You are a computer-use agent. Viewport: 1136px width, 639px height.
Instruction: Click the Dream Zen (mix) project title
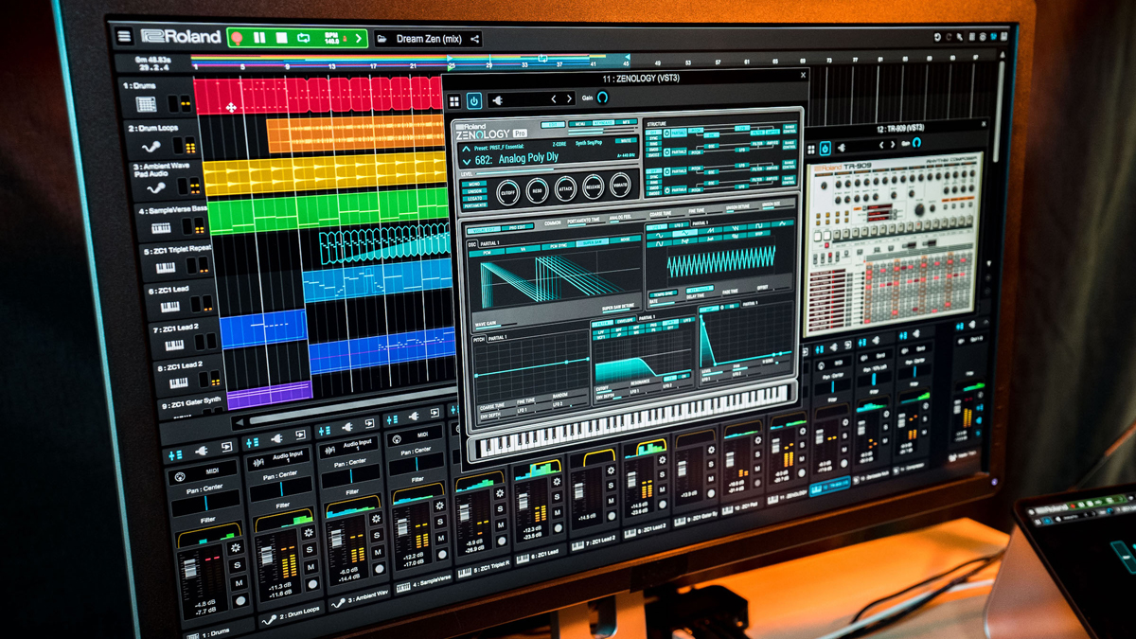pos(429,39)
